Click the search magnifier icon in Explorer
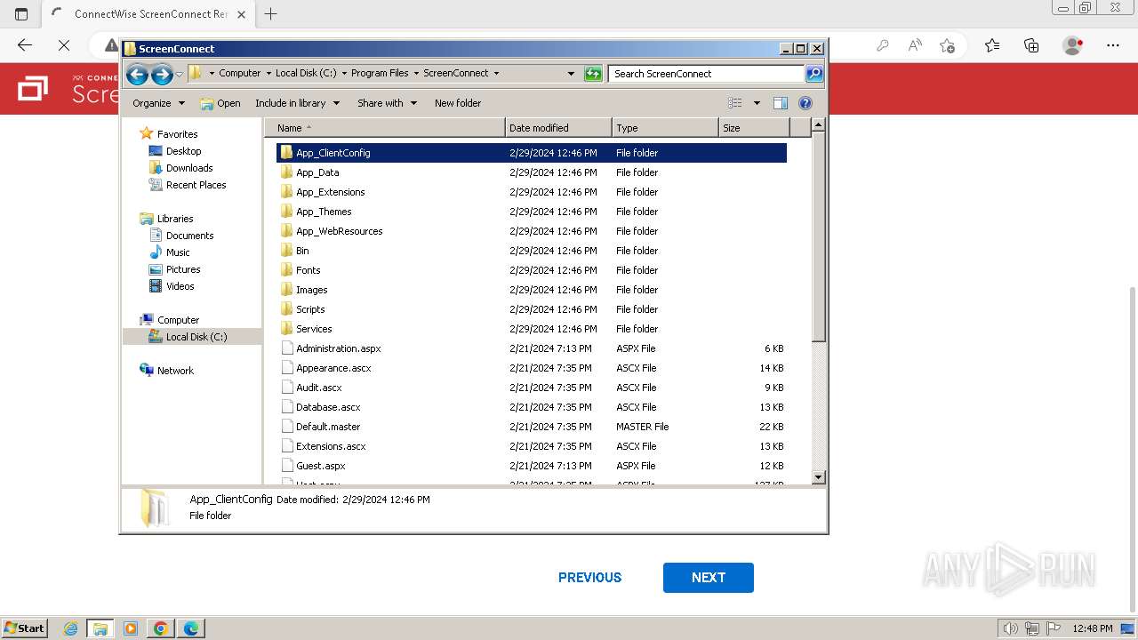The image size is (1138, 640). tap(814, 74)
